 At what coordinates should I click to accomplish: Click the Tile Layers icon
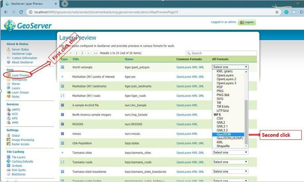(x=8, y=157)
